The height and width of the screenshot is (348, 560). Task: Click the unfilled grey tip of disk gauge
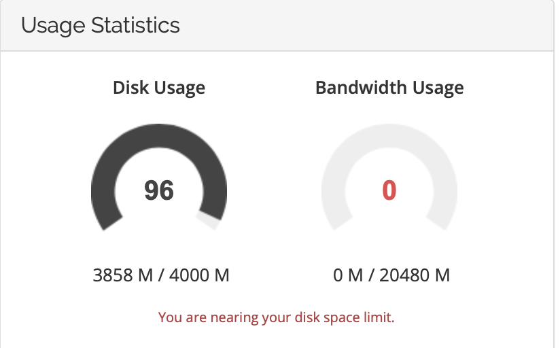pyautogui.click(x=208, y=220)
